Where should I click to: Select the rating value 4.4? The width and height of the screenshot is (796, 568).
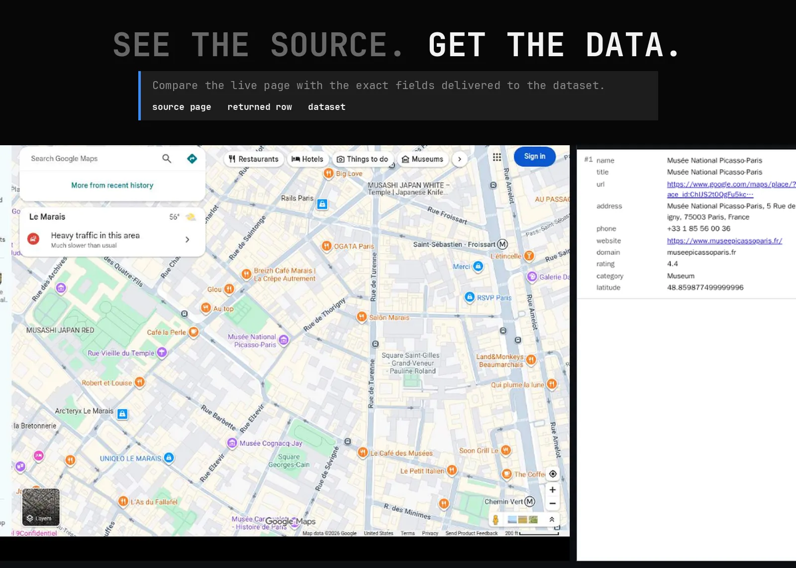[x=672, y=264]
